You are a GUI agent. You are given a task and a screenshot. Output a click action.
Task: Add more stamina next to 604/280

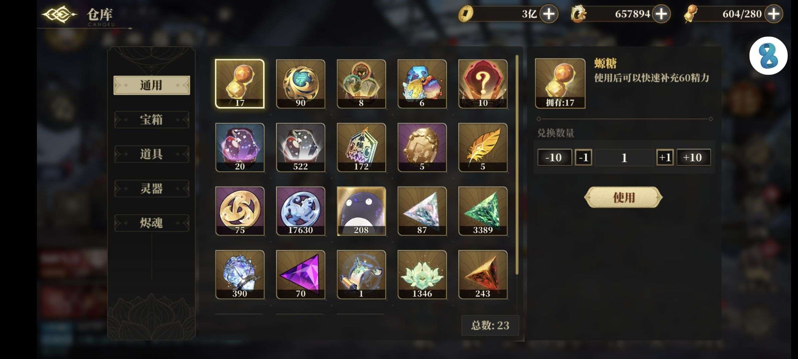(774, 14)
